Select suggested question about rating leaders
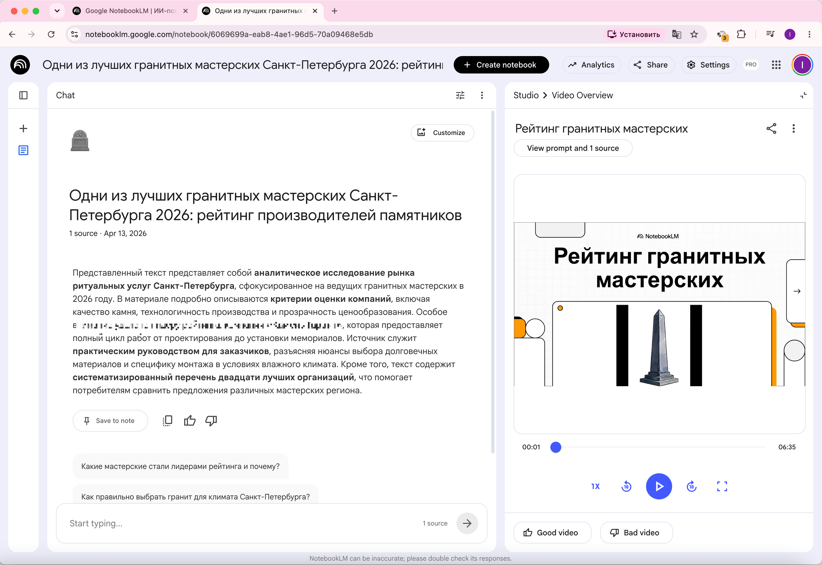This screenshot has width=822, height=565. tap(180, 466)
